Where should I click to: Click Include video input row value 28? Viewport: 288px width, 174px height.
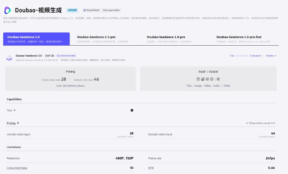(x=131, y=133)
